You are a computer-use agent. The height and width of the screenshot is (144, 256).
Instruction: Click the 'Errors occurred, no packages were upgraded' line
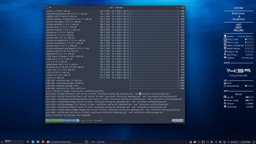click(68, 115)
